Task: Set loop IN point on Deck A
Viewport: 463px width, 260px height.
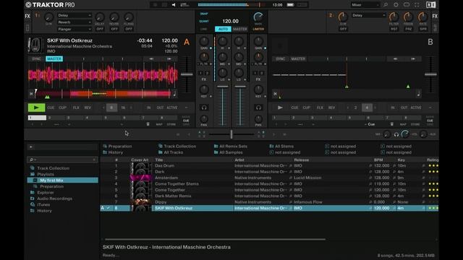Action: tap(148, 108)
